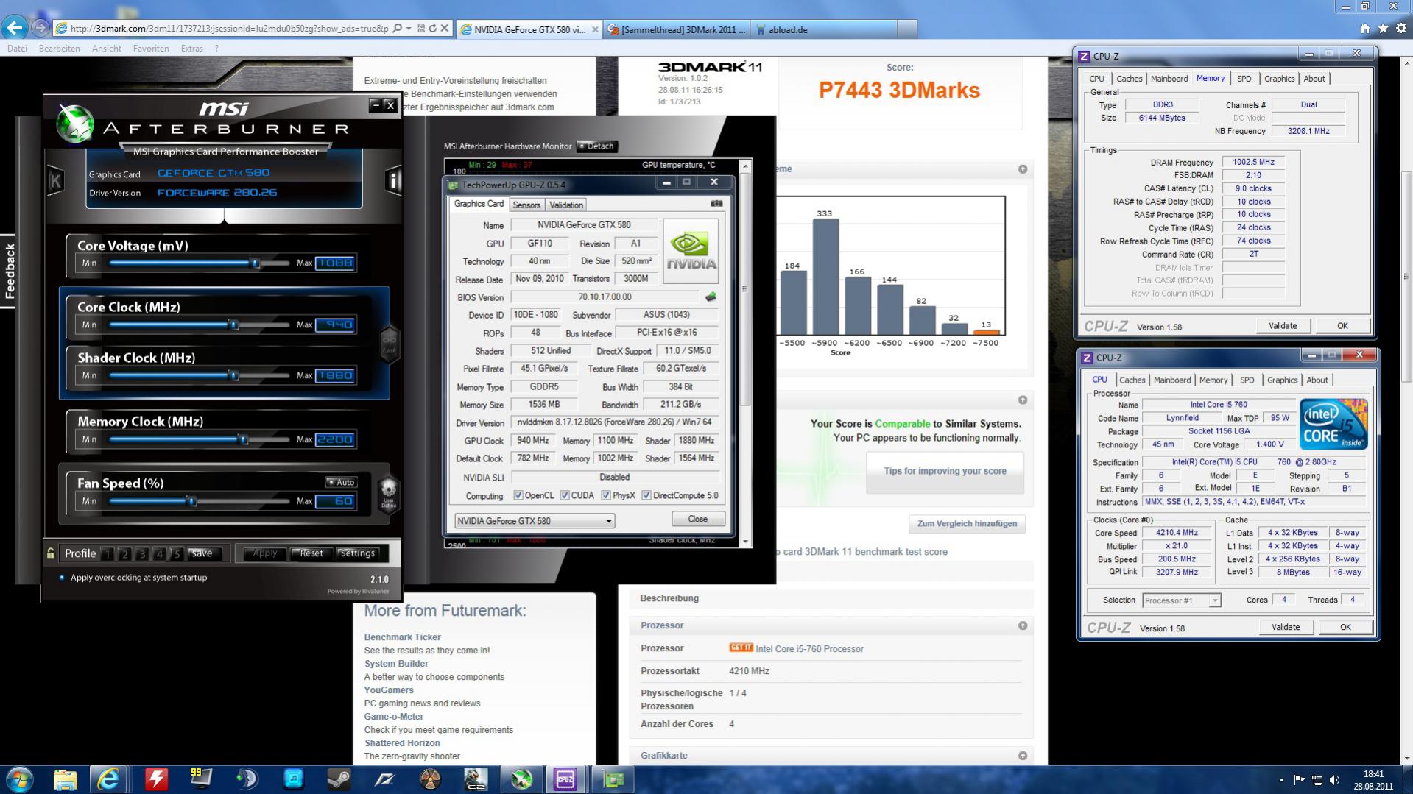Image resolution: width=1413 pixels, height=794 pixels.
Task: Open Windows Explorer from taskbar
Action: pos(65,779)
